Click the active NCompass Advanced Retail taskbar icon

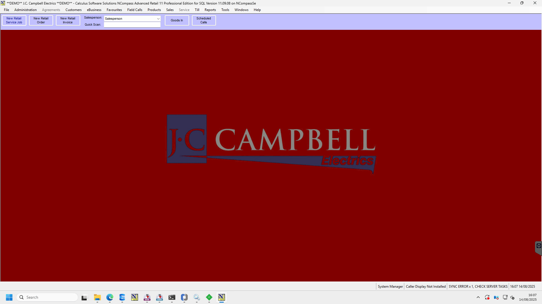(x=222, y=297)
